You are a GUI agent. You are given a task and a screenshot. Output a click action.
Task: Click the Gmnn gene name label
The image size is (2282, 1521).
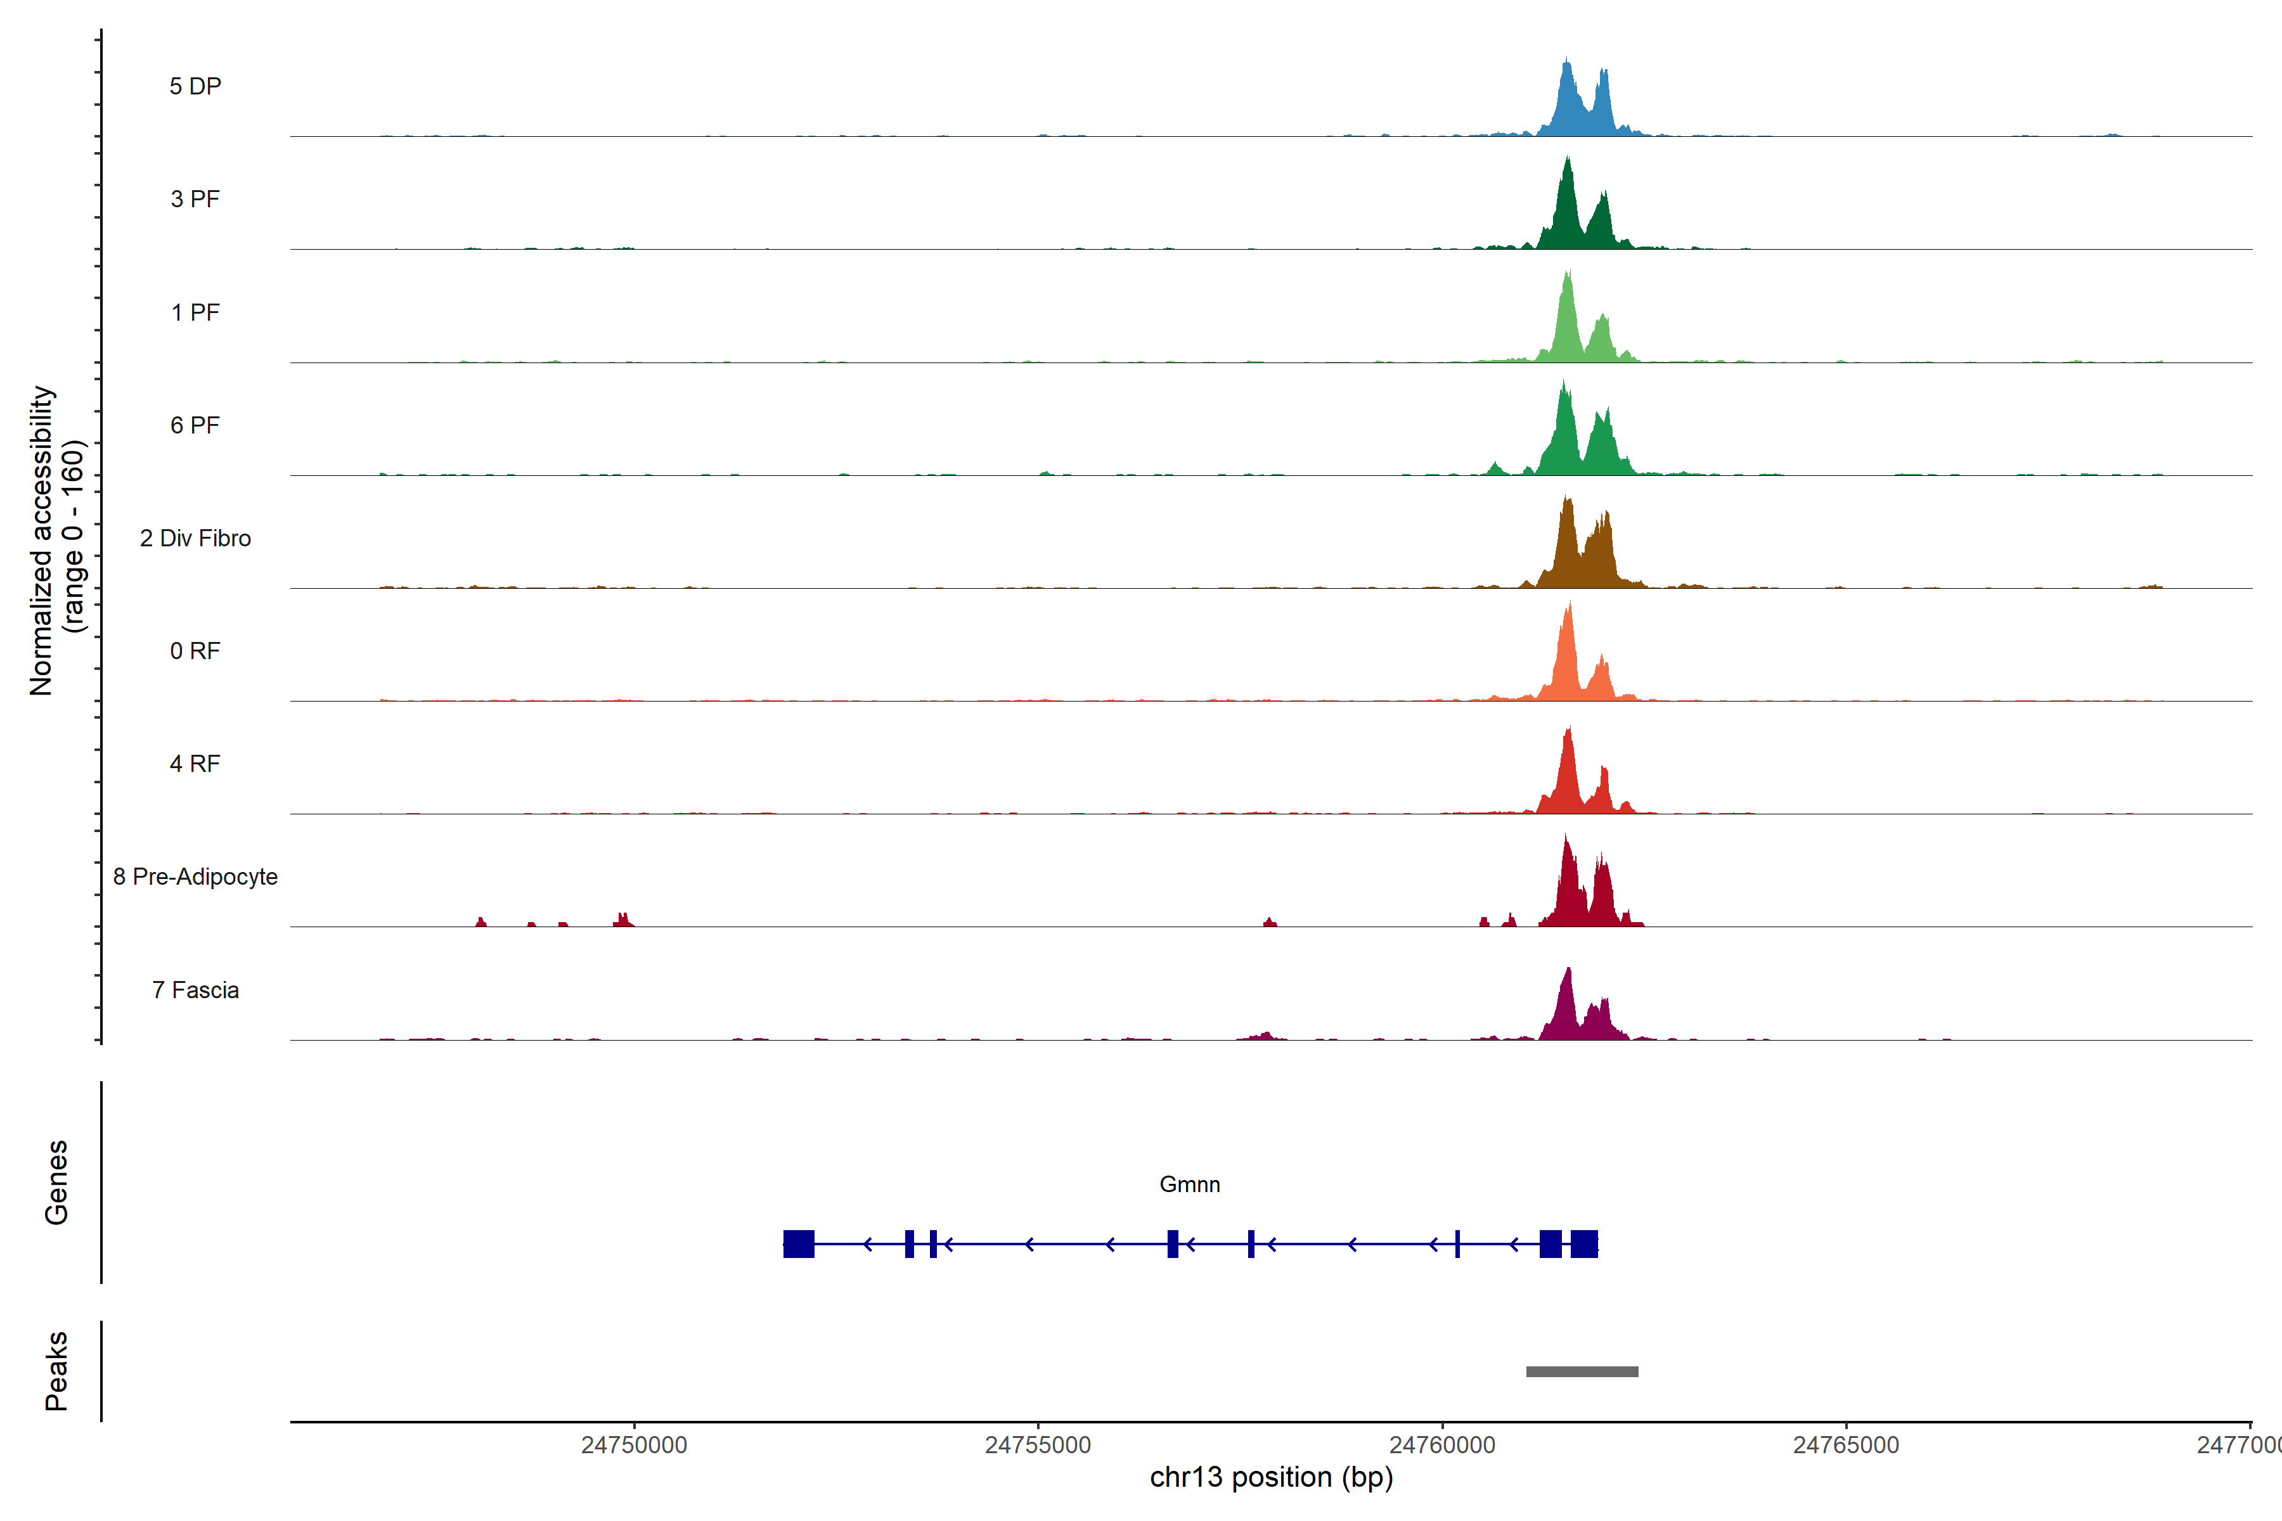pos(1190,1184)
